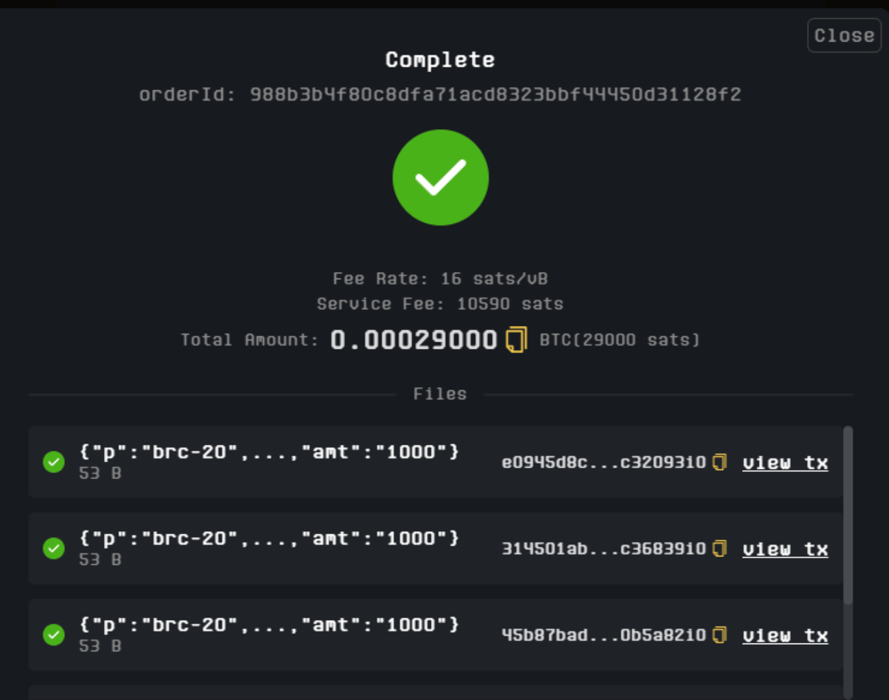Copy the total amount 0.00029000 BTC

[516, 340]
